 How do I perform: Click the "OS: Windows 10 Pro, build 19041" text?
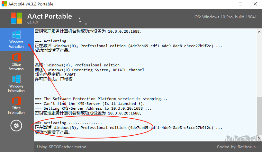[225, 17]
